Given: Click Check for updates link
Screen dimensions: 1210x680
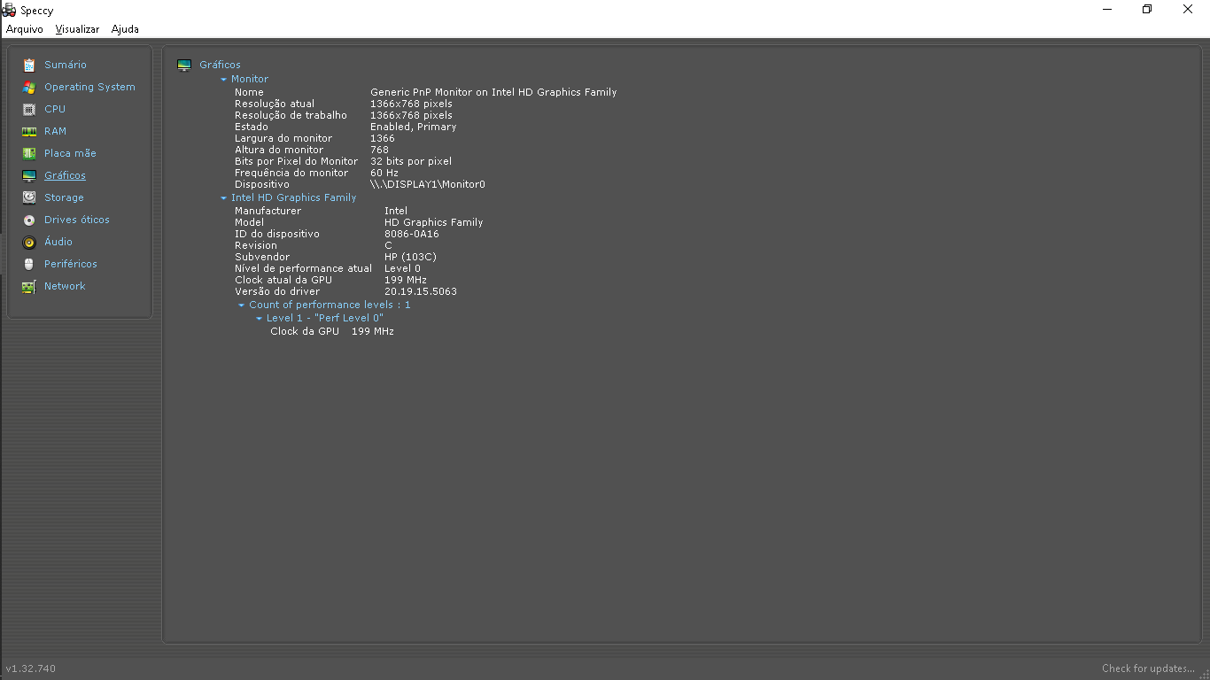Looking at the screenshot, I should pos(1148,668).
